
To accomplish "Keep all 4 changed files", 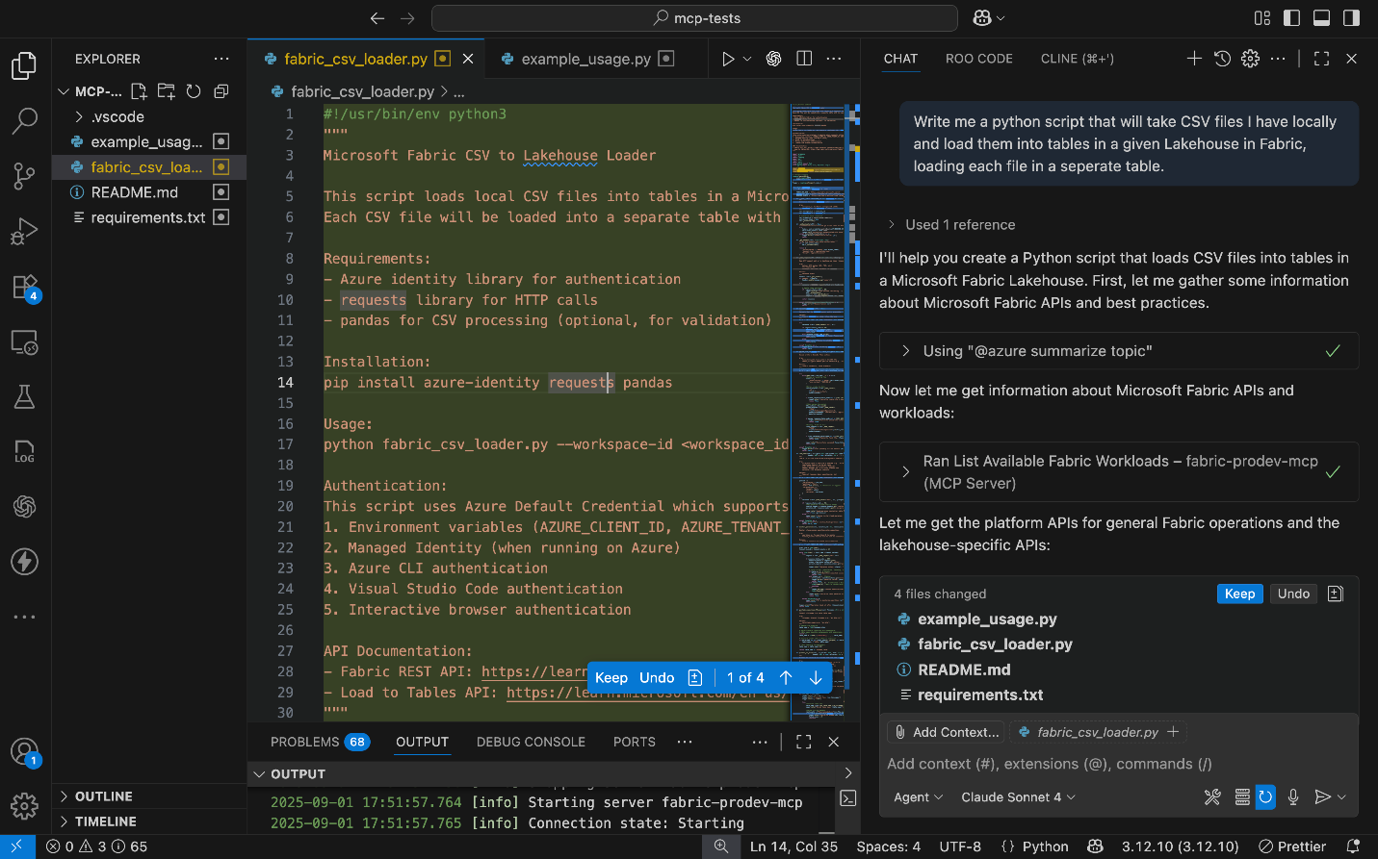I will point(1239,594).
